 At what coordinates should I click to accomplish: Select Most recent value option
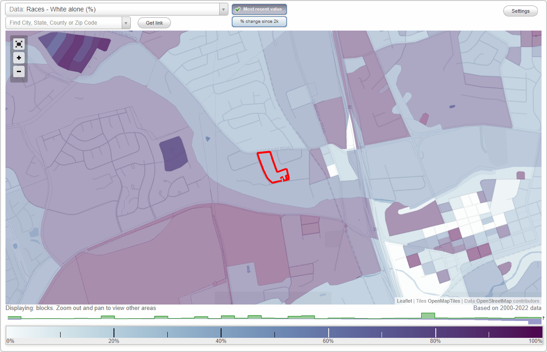(259, 9)
